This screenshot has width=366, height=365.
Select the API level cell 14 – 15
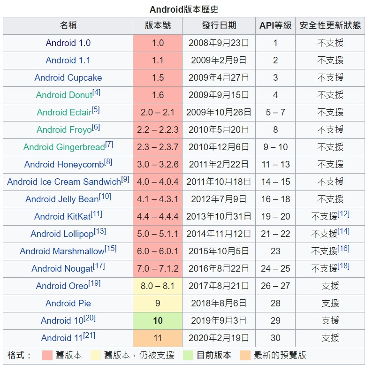[x=275, y=182]
